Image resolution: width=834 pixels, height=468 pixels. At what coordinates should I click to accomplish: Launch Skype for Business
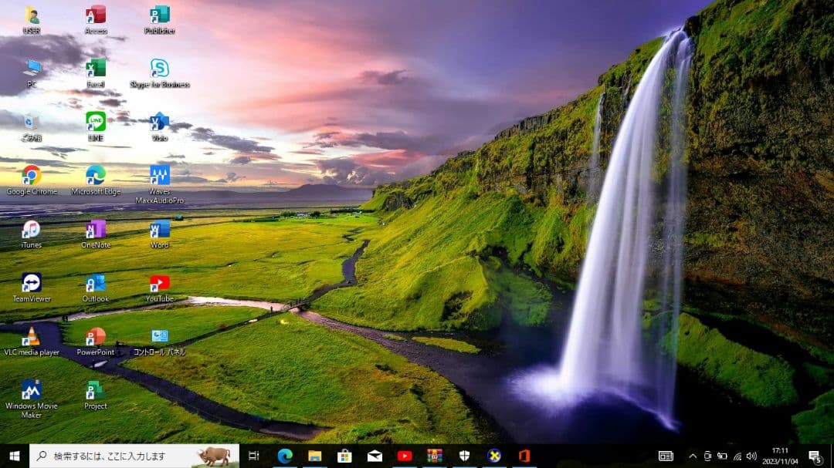pyautogui.click(x=161, y=68)
